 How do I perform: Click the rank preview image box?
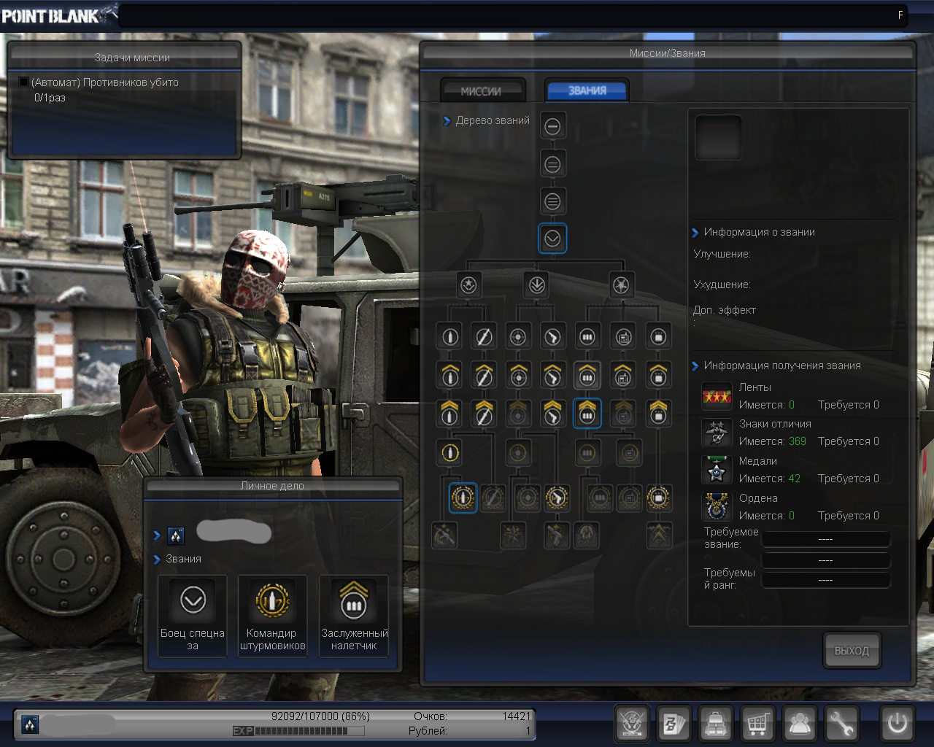(x=718, y=137)
